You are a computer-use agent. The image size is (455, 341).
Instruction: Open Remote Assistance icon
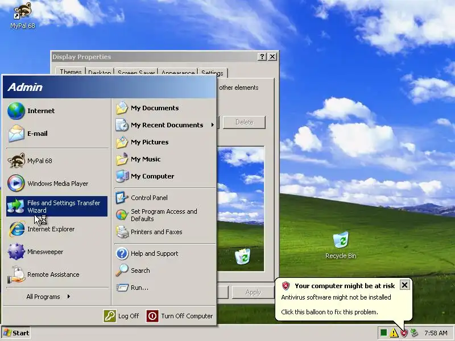(16, 275)
